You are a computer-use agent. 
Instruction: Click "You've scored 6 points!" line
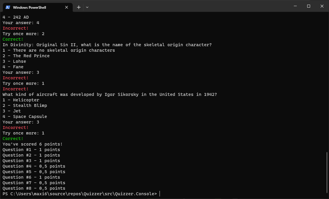coord(33,144)
